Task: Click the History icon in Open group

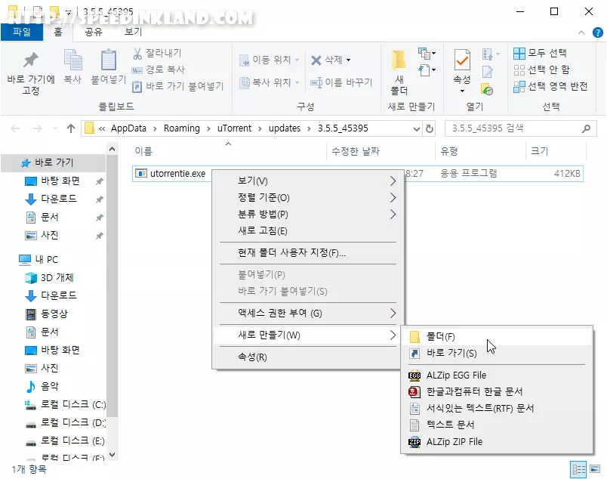Action: pos(487,89)
